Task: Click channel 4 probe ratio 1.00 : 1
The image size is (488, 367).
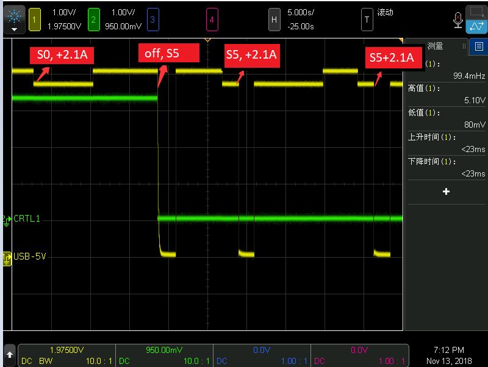Action: 392,361
